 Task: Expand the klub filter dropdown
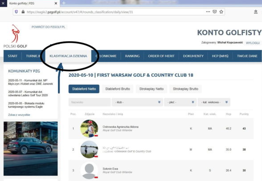[x=137, y=102]
